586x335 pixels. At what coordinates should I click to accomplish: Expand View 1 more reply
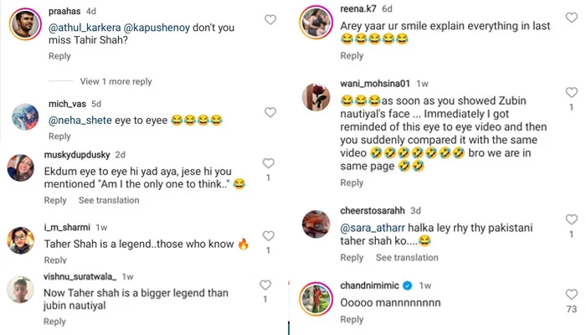[116, 82]
